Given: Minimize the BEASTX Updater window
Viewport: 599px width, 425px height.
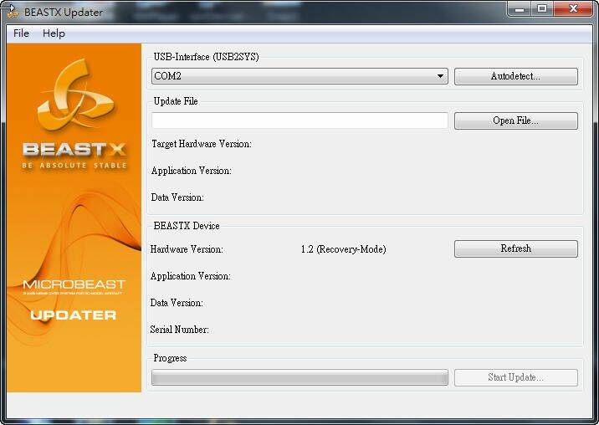Looking at the screenshot, I should point(520,9).
